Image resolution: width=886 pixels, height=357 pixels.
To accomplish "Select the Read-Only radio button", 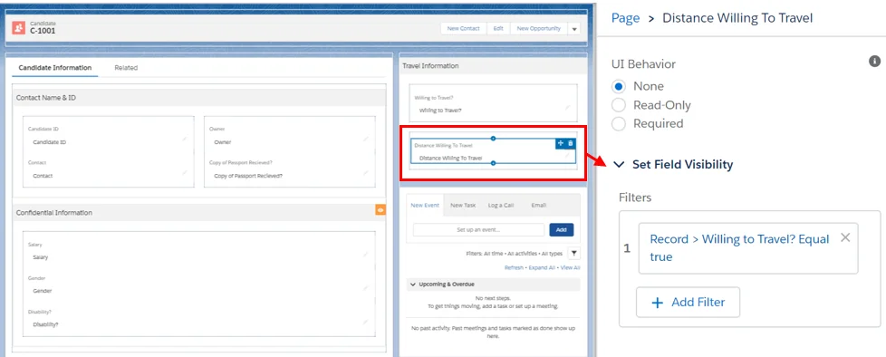I will click(x=619, y=105).
